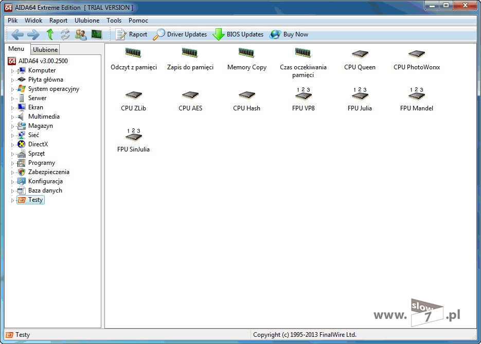Open the Zapis do pamięci benchmark
The image size is (481, 344).
[x=190, y=59]
